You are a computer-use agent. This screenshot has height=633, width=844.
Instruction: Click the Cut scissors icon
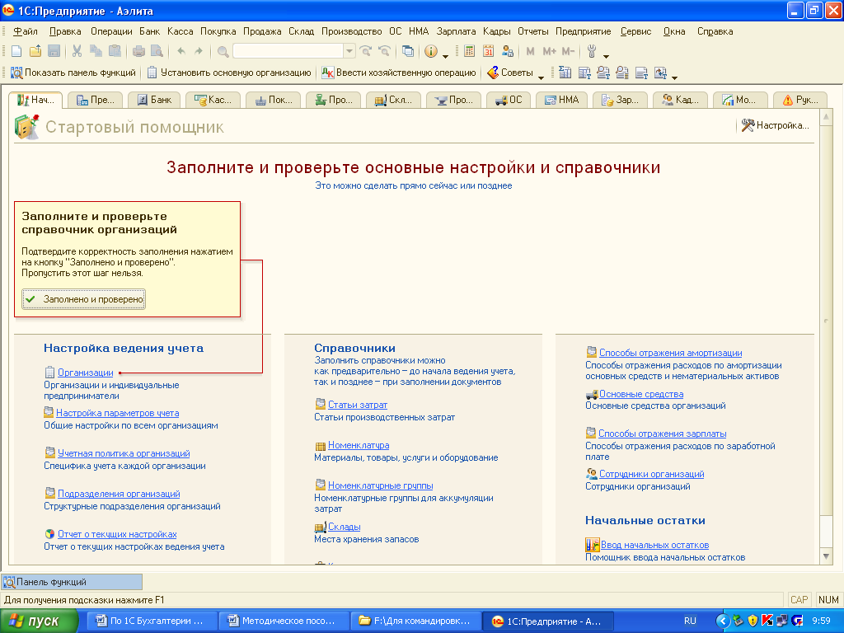coord(77,51)
